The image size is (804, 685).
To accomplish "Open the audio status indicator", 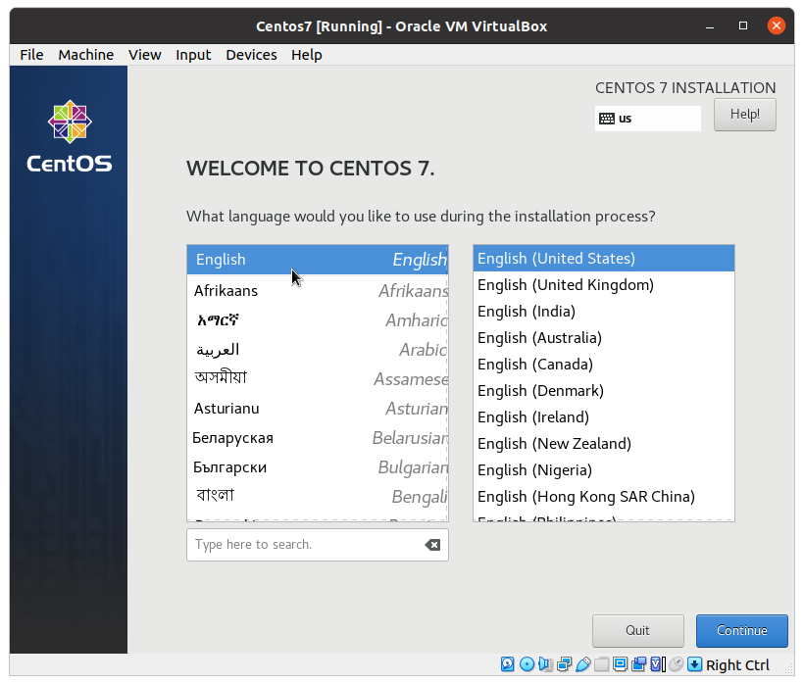I will click(545, 664).
